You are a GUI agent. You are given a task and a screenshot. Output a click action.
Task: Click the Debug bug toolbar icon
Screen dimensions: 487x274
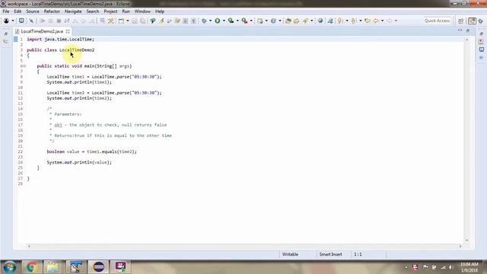tap(204, 21)
